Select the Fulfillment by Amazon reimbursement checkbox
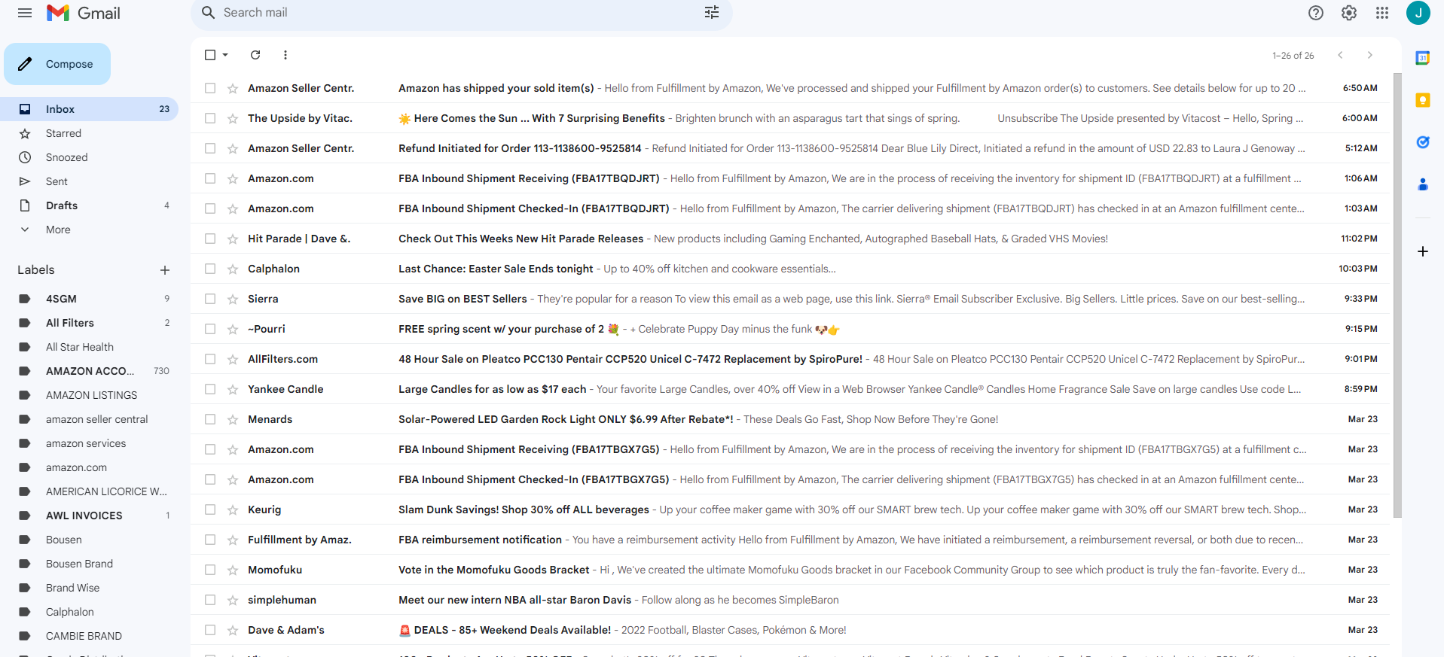This screenshot has height=657, width=1444. coord(210,540)
